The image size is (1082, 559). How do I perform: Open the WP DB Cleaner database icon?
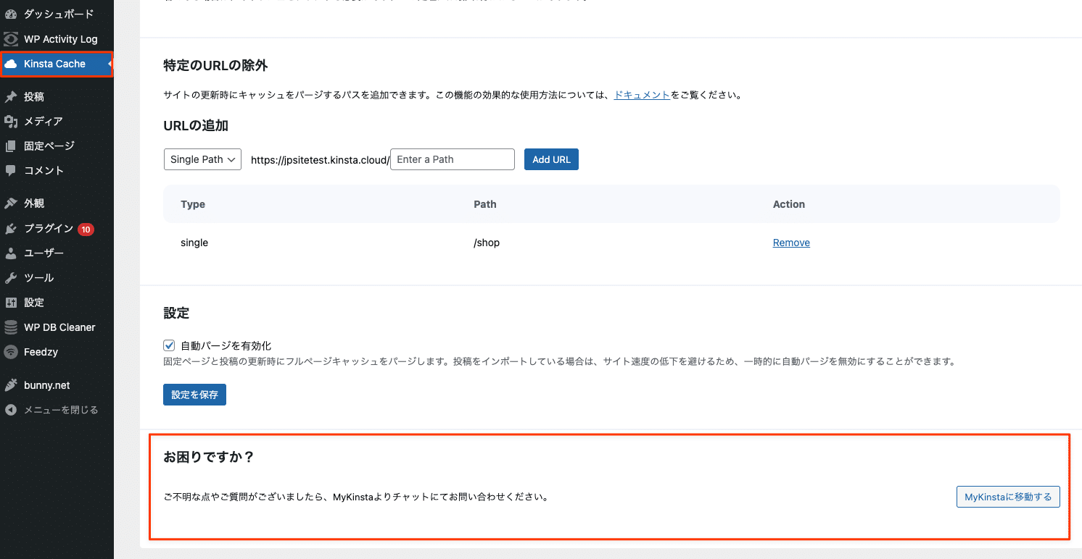tap(9, 327)
